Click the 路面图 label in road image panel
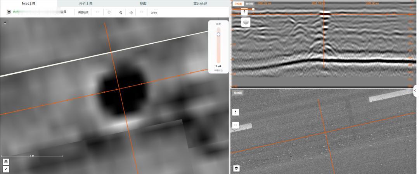 237,93
